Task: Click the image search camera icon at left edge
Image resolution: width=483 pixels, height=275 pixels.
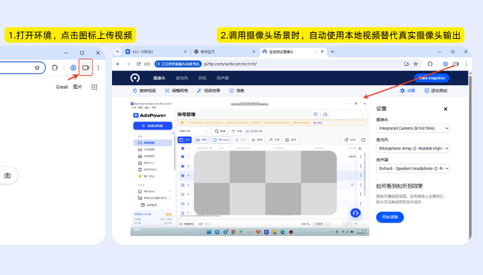Action: click(7, 176)
